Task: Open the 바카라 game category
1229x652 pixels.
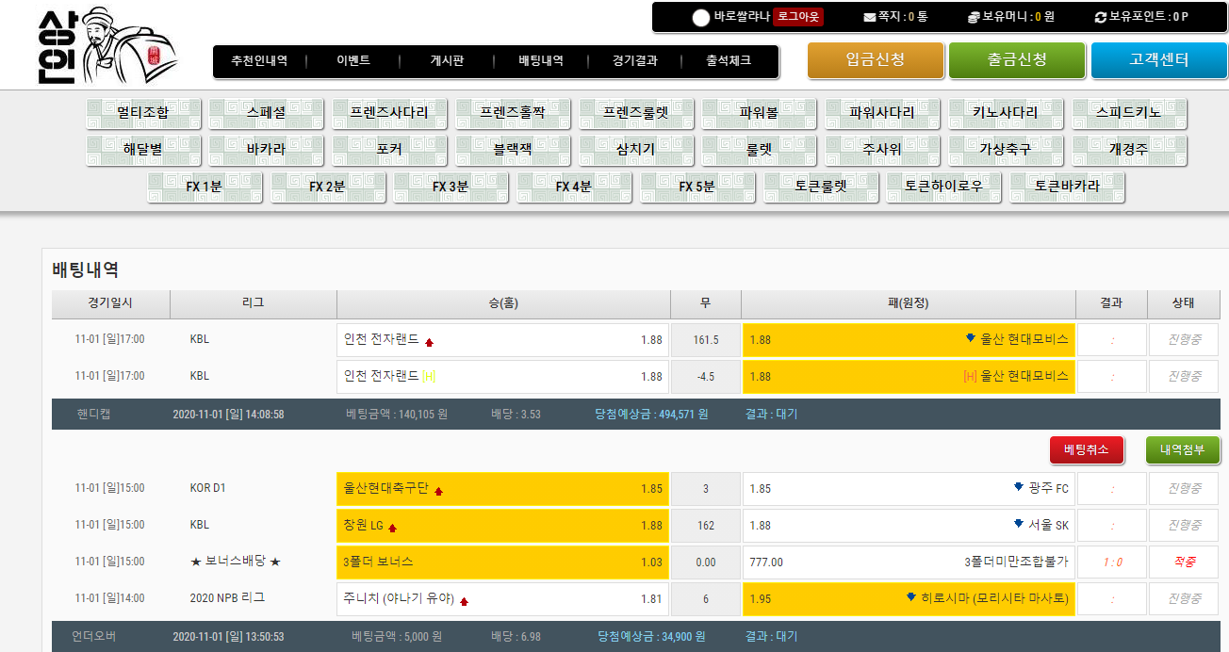Action: pyautogui.click(x=266, y=149)
